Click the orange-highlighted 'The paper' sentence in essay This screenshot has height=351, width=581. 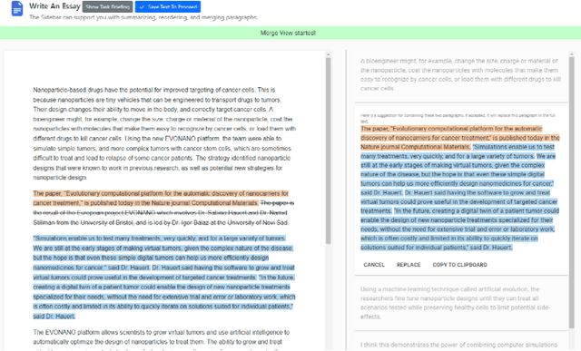161,198
